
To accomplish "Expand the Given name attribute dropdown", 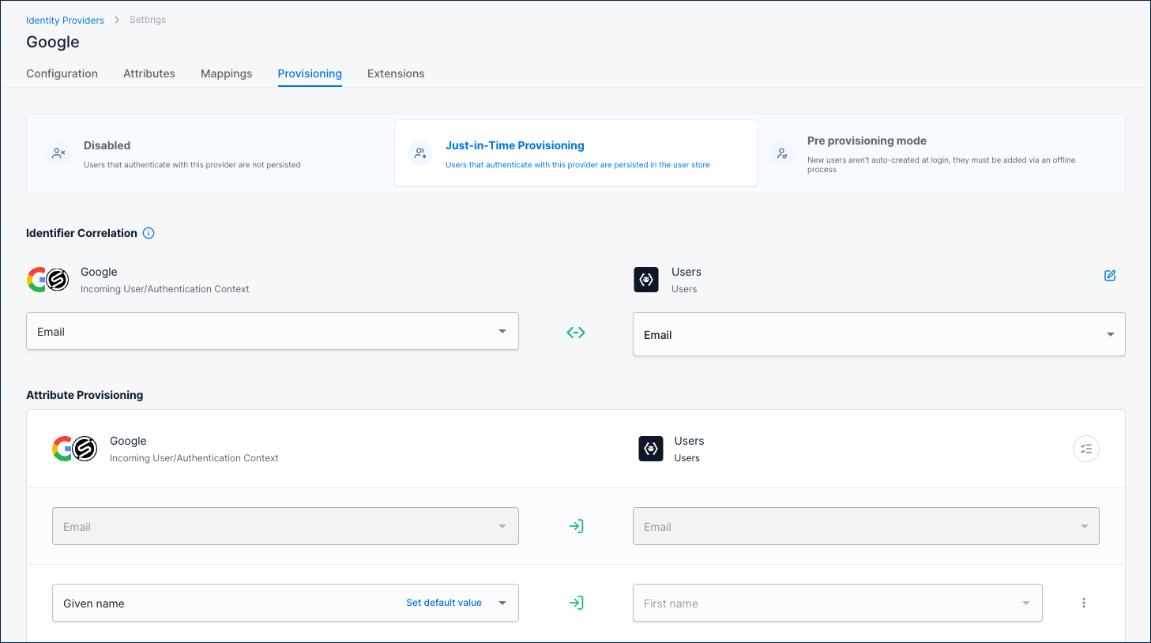I will [x=502, y=602].
